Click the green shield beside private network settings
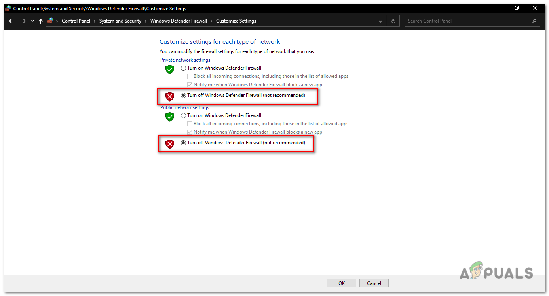This screenshot has height=296, width=549. tap(169, 70)
